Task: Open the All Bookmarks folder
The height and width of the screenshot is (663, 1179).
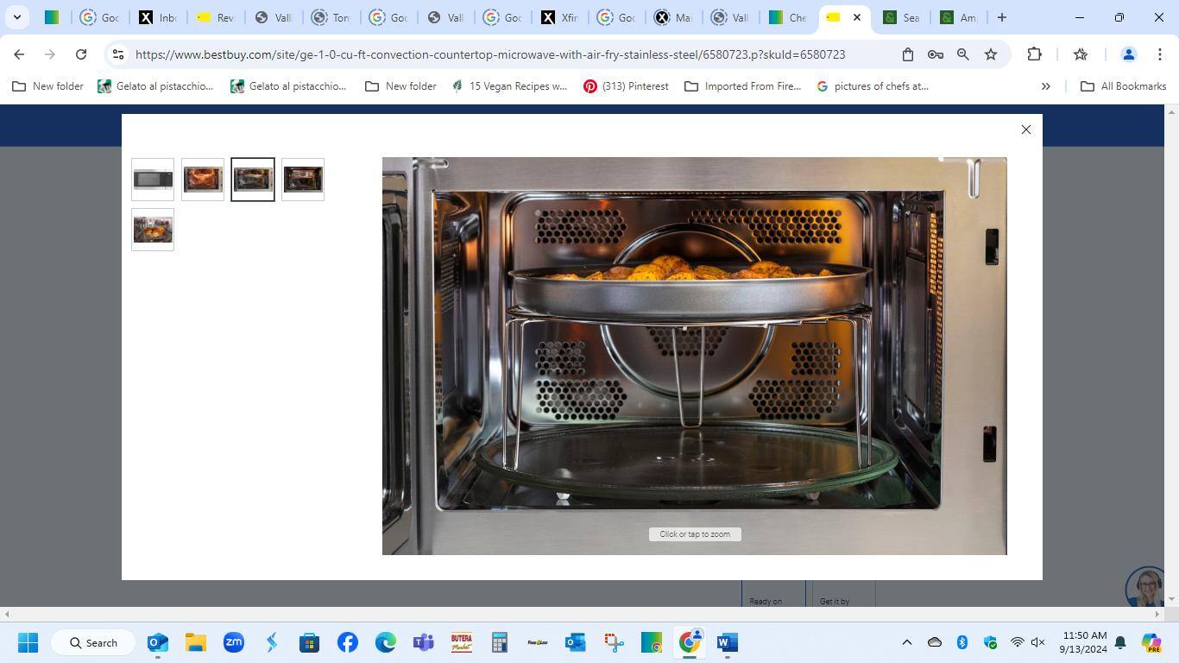Action: (1123, 86)
